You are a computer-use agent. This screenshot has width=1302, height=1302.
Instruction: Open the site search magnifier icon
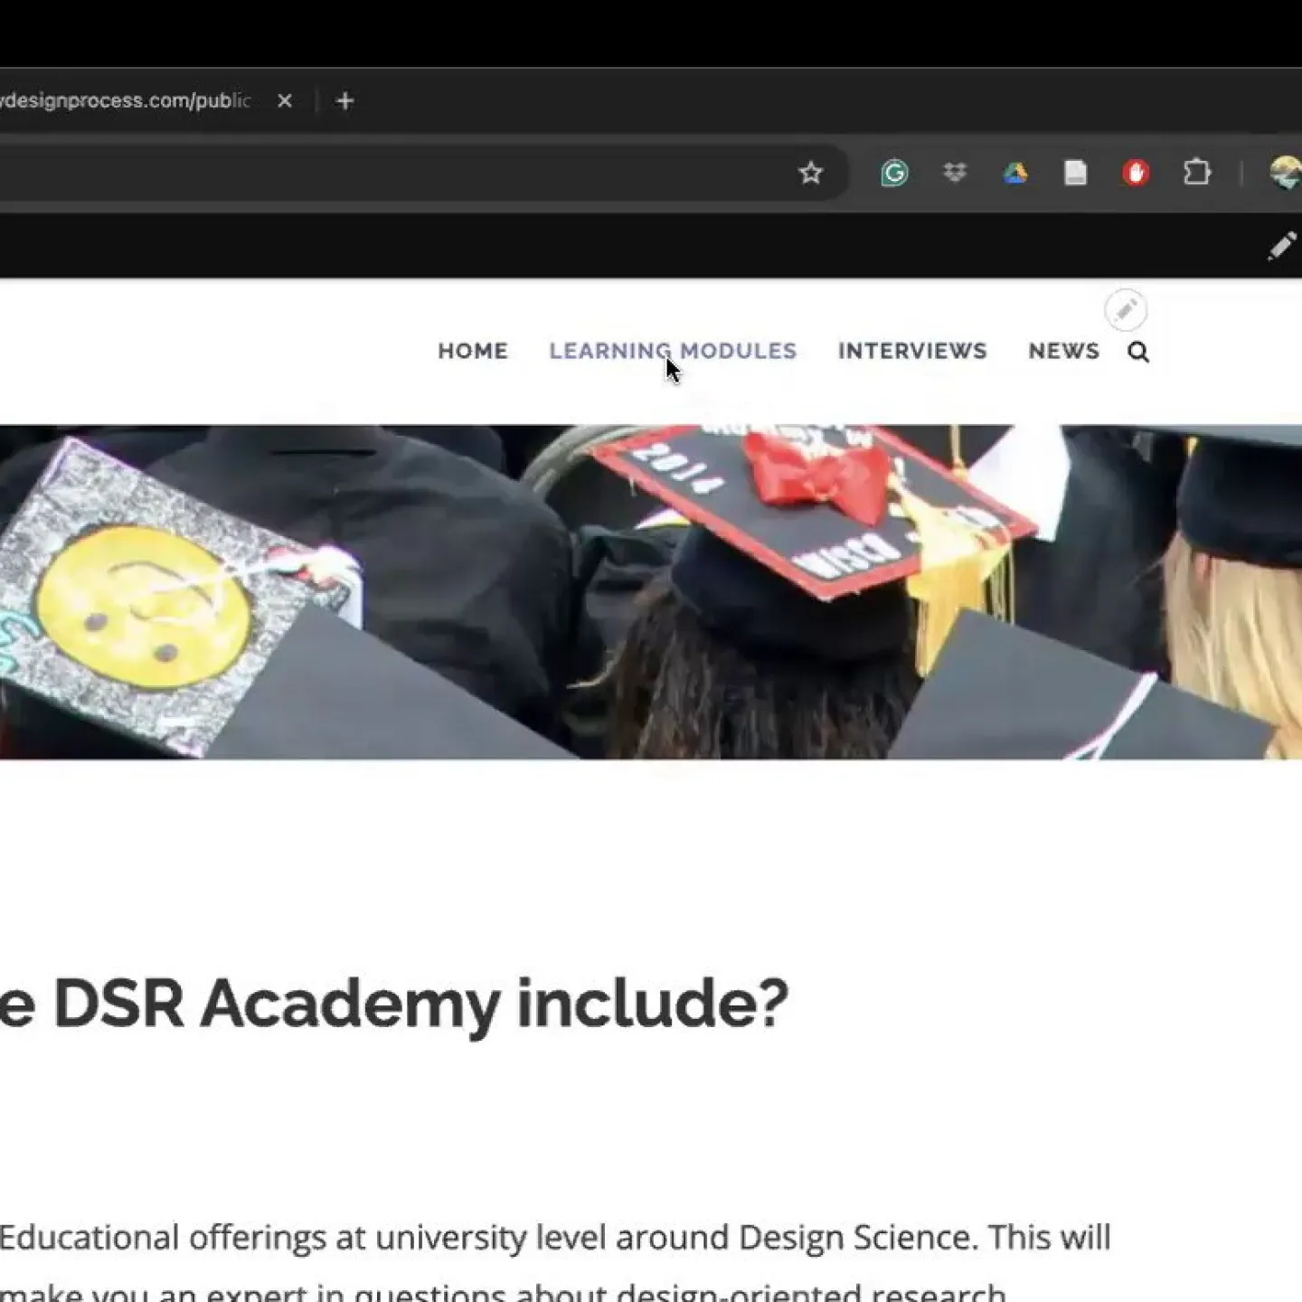1138,353
